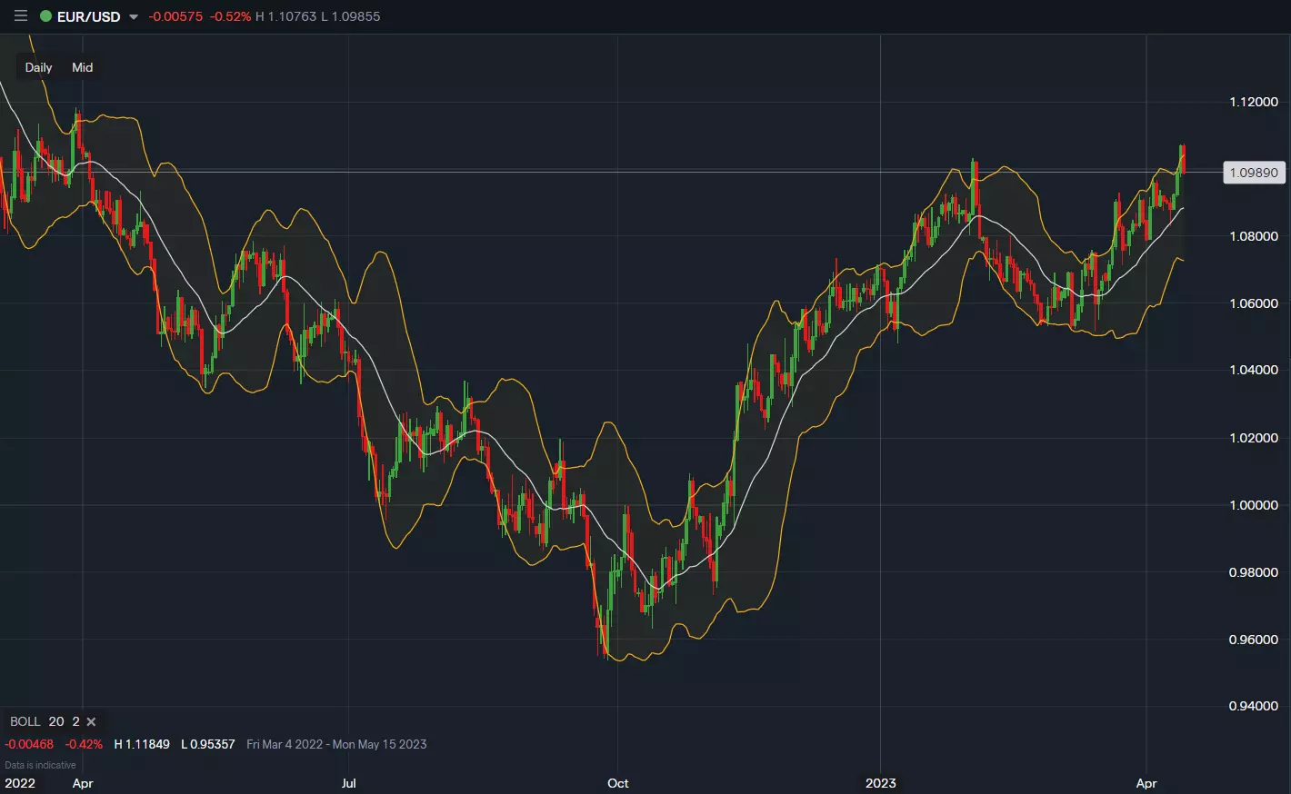The image size is (1291, 794).
Task: Open the hamburger menu icon
Action: tap(21, 16)
